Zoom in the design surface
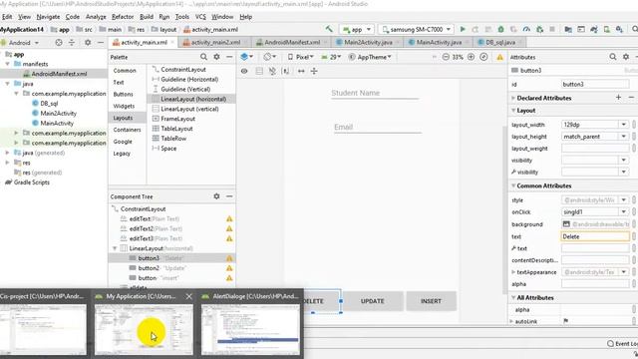This screenshot has height=359, width=638. (471, 57)
